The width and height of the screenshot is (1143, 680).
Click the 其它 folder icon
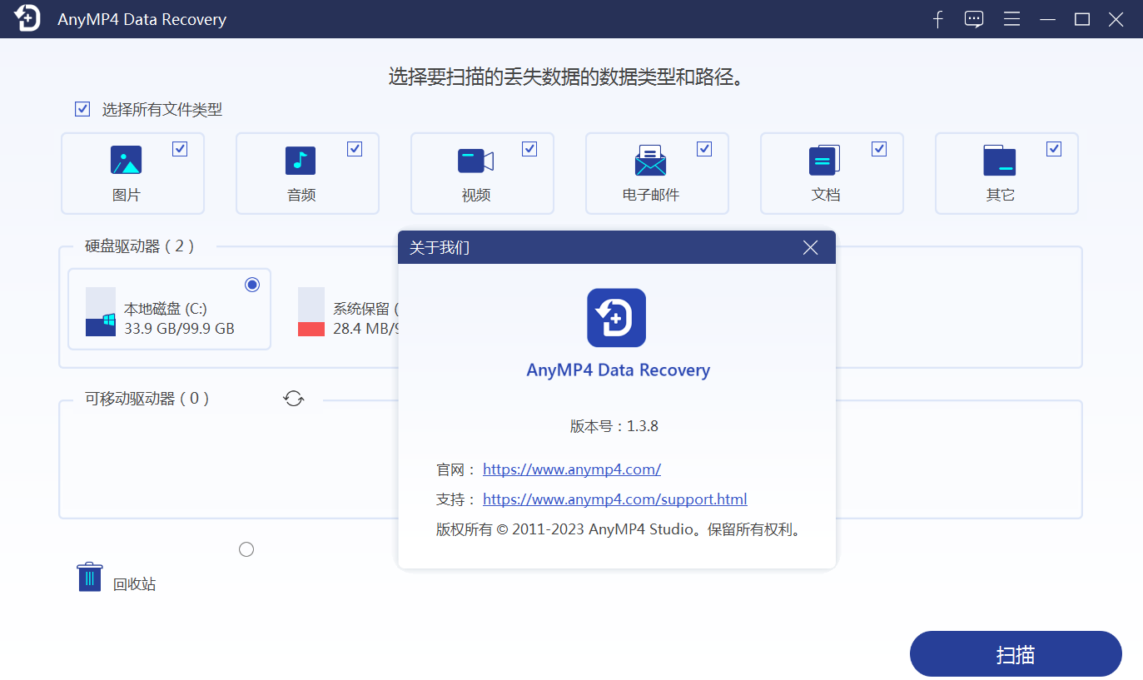point(999,160)
